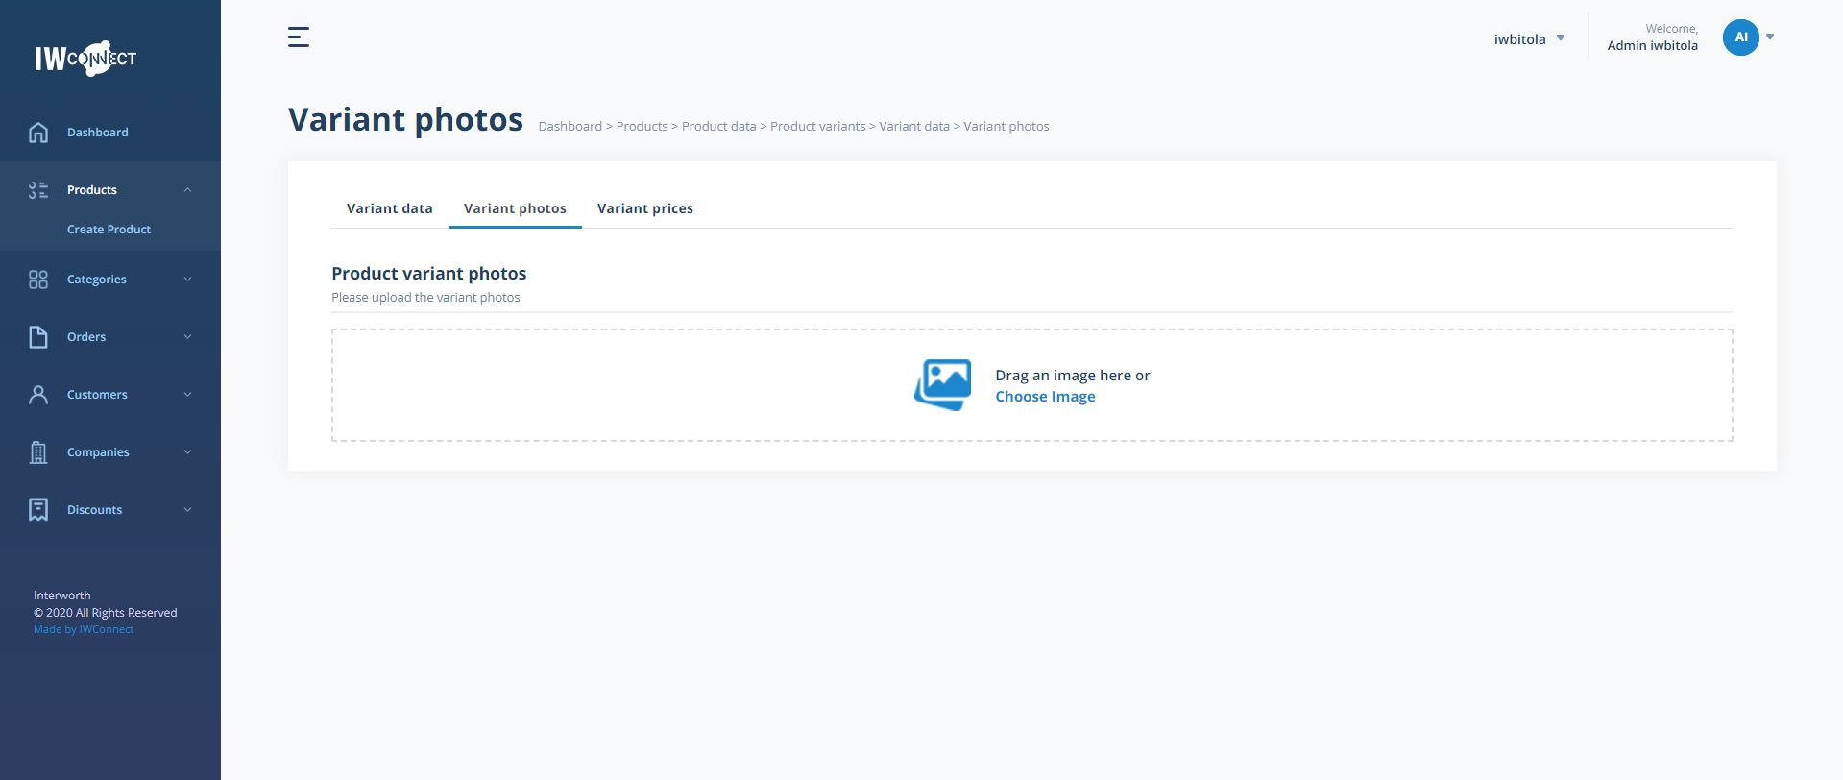Screen dimensions: 1843x780
Task: Click the AI user avatar
Action: click(x=1740, y=37)
